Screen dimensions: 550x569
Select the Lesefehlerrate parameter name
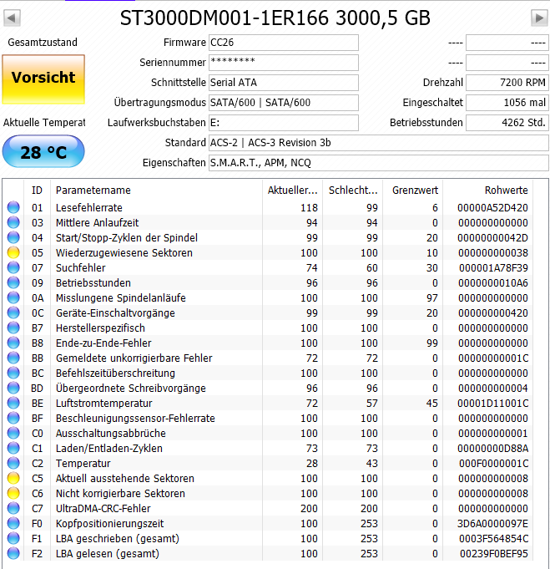tap(88, 207)
